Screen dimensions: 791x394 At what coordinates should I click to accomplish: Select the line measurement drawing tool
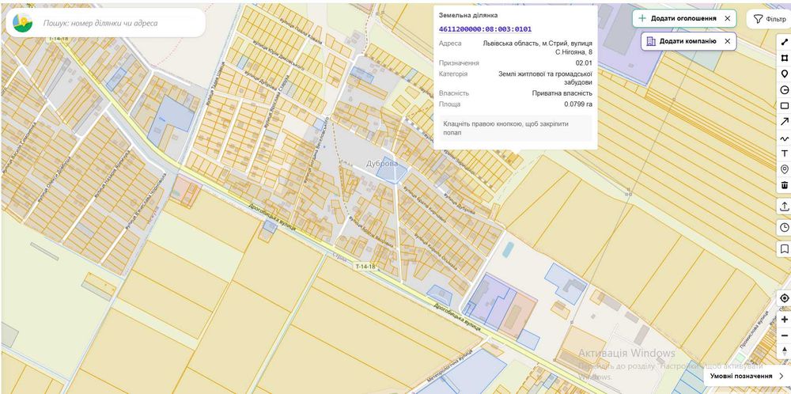click(784, 42)
